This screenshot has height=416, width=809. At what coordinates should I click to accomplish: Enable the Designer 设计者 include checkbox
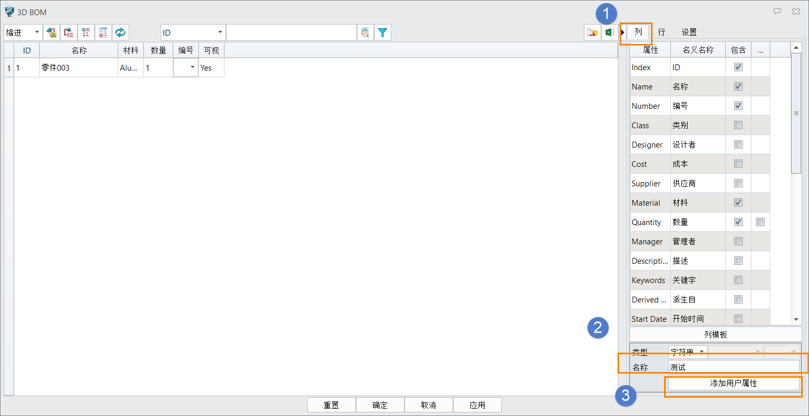(738, 144)
